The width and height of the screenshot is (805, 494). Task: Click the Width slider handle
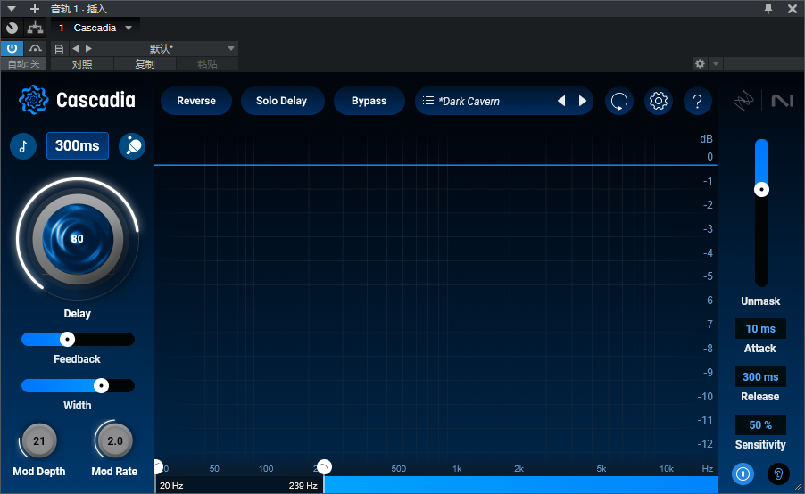[101, 385]
